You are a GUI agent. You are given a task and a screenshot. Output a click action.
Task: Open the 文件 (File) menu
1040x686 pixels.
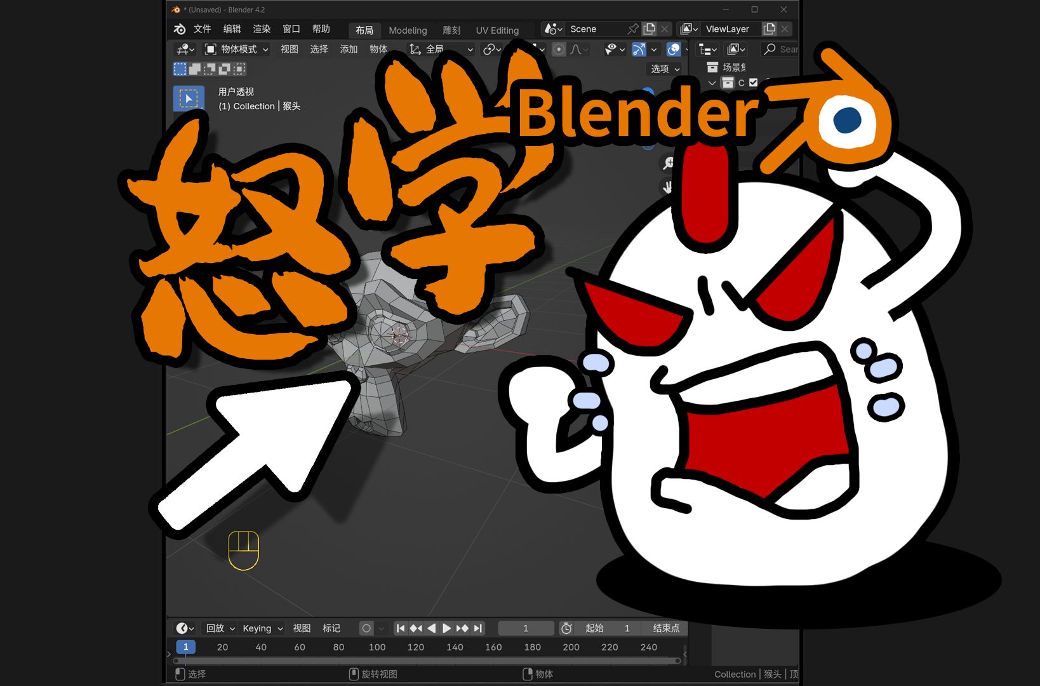click(203, 29)
